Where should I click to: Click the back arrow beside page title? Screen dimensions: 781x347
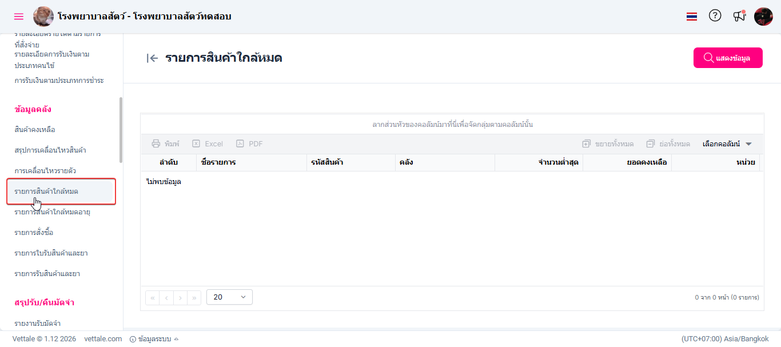pyautogui.click(x=152, y=58)
